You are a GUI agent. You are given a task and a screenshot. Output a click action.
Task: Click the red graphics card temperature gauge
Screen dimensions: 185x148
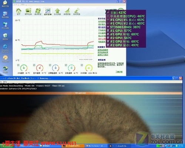coord(40,68)
